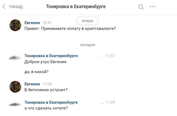Screen dimensions: 177x116
Task: Open Евгения's avatar on the 11:08 message
Action: [x=15, y=87]
